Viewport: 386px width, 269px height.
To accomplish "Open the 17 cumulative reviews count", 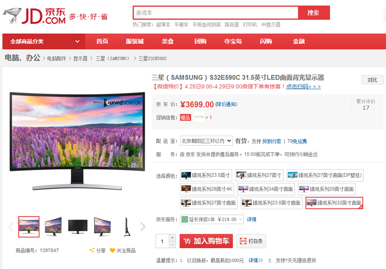I will pyautogui.click(x=366, y=108).
